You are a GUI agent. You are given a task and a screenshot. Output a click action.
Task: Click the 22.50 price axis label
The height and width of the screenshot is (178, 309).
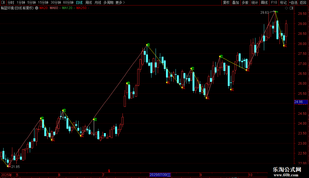[x=302, y=154]
